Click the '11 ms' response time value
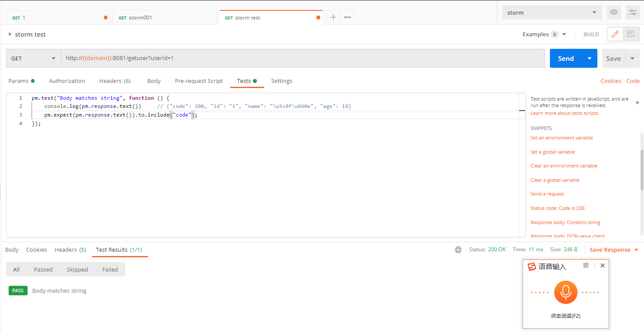 (x=536, y=250)
